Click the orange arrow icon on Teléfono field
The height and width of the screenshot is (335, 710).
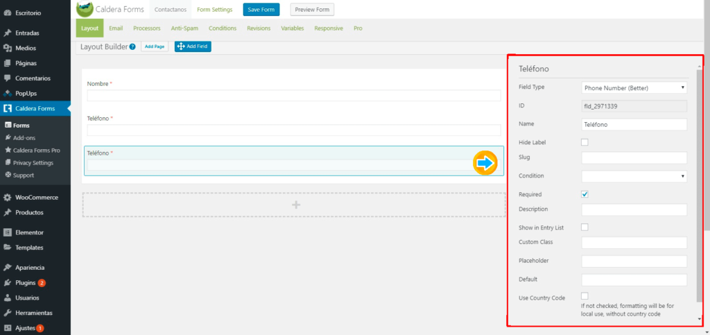(485, 163)
